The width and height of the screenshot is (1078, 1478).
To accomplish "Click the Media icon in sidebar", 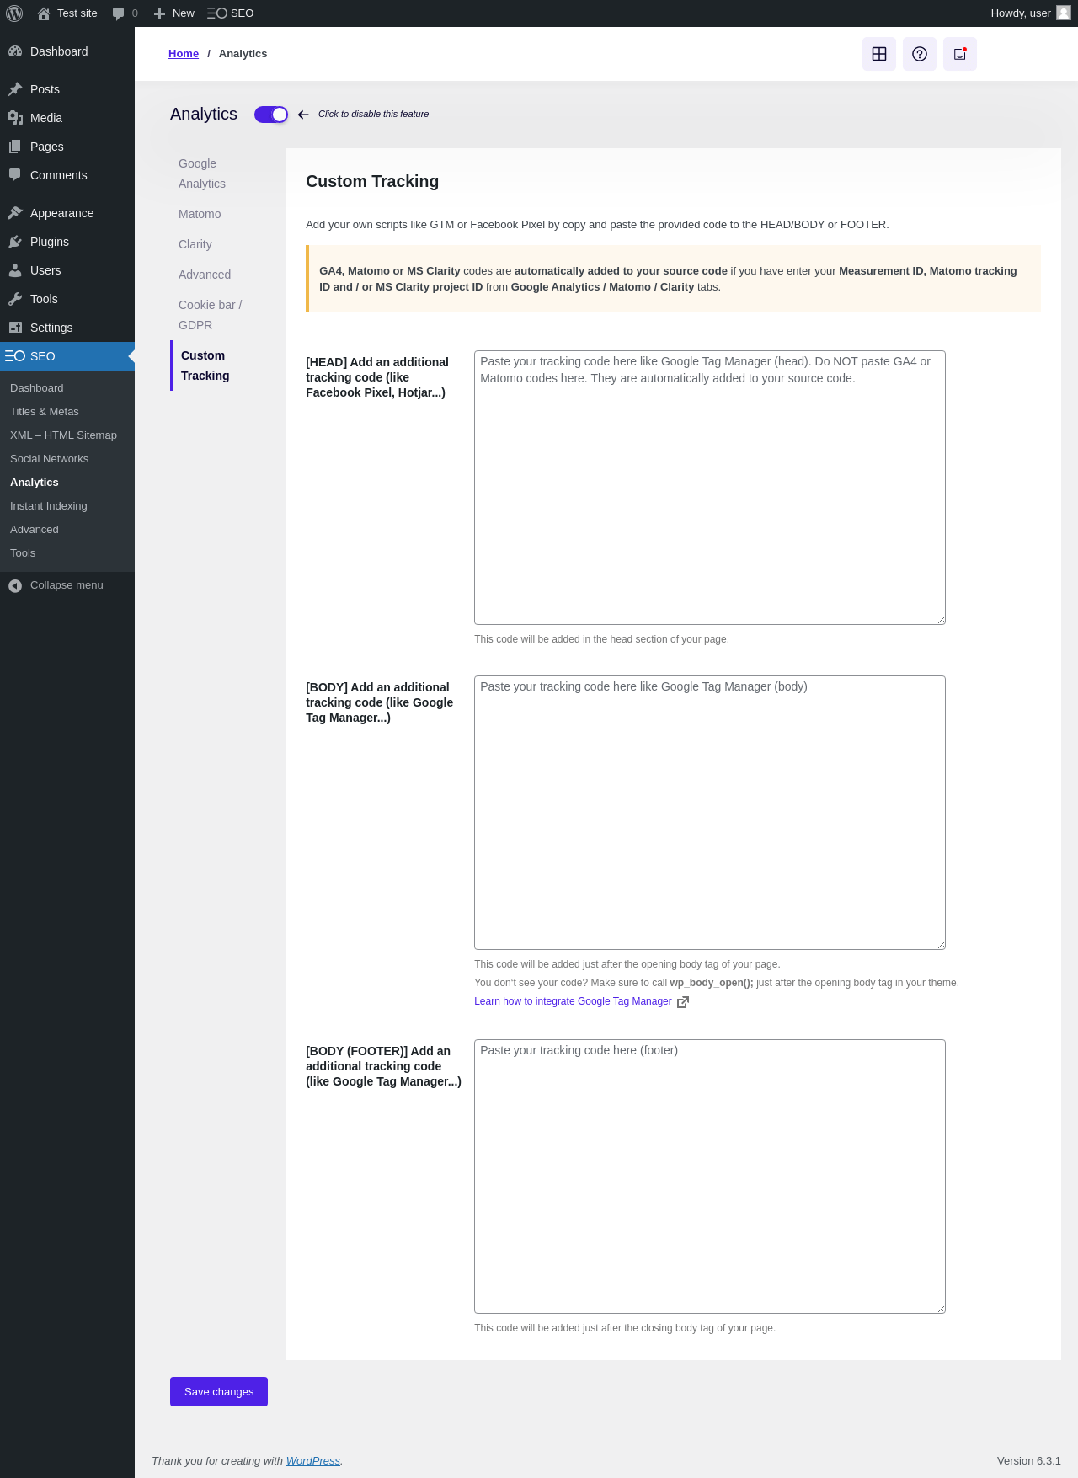I will [15, 118].
